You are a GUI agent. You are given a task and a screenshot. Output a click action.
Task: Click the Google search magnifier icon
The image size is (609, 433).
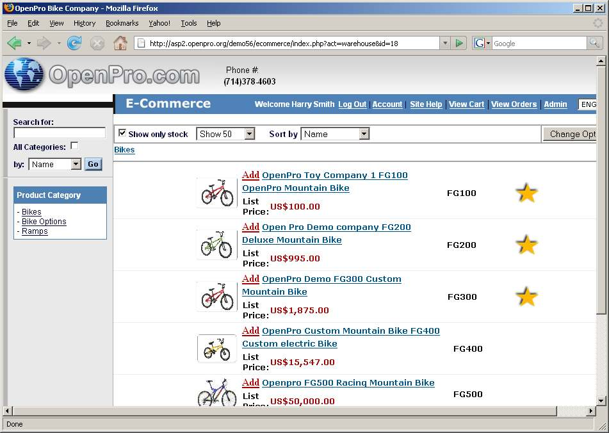click(595, 43)
